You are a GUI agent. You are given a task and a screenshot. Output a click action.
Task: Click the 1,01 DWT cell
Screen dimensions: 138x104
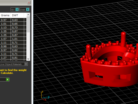[x=17, y=39]
